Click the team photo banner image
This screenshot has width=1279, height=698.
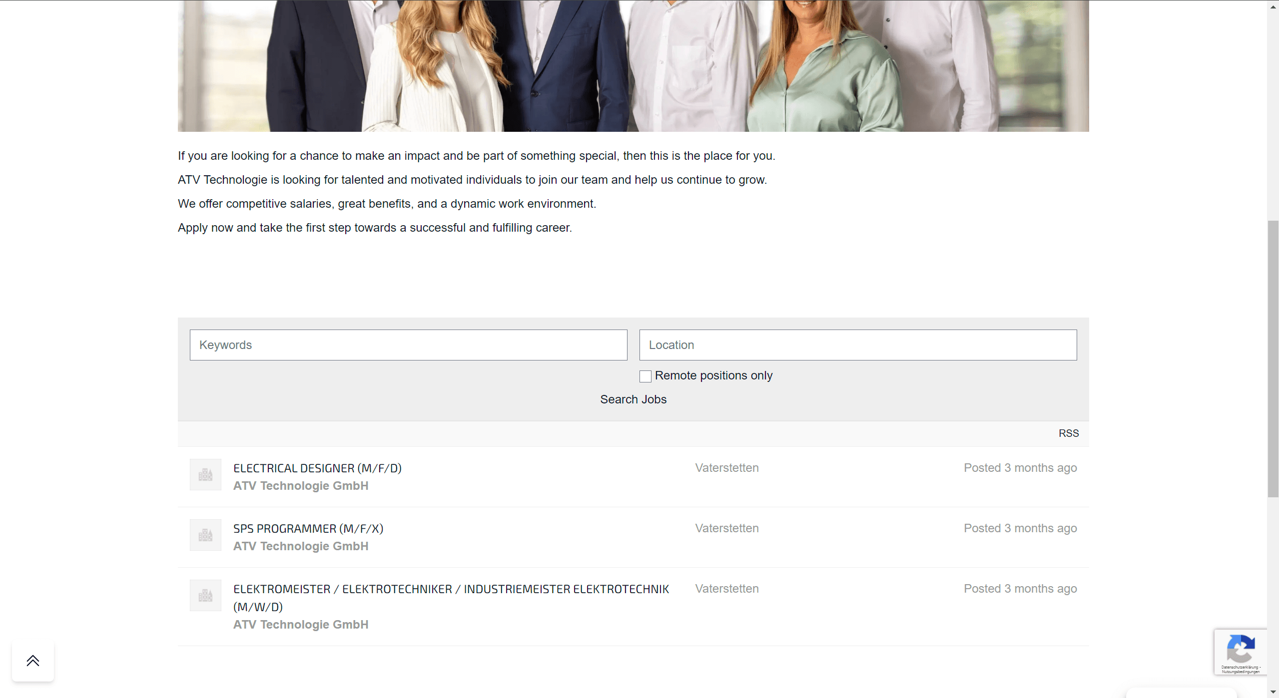pyautogui.click(x=633, y=65)
